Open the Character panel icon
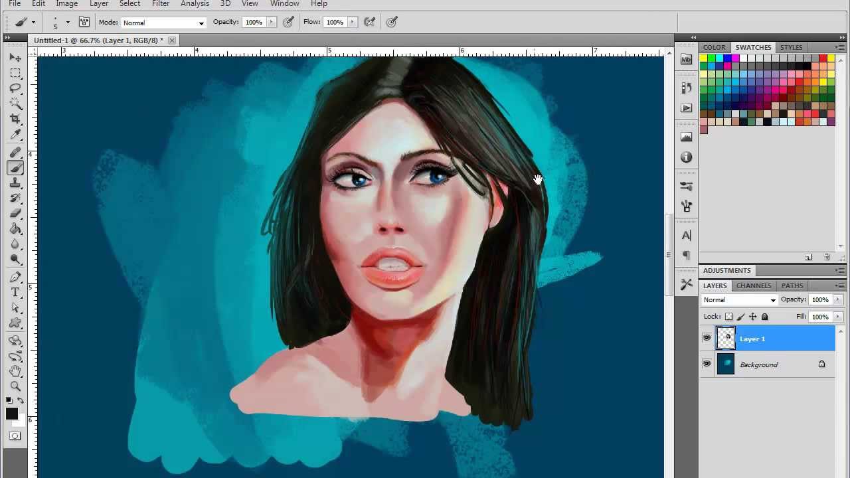This screenshot has height=478, width=850. pos(686,235)
